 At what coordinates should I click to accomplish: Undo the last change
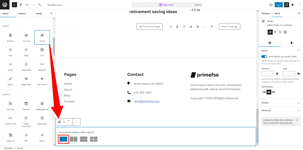27,5
